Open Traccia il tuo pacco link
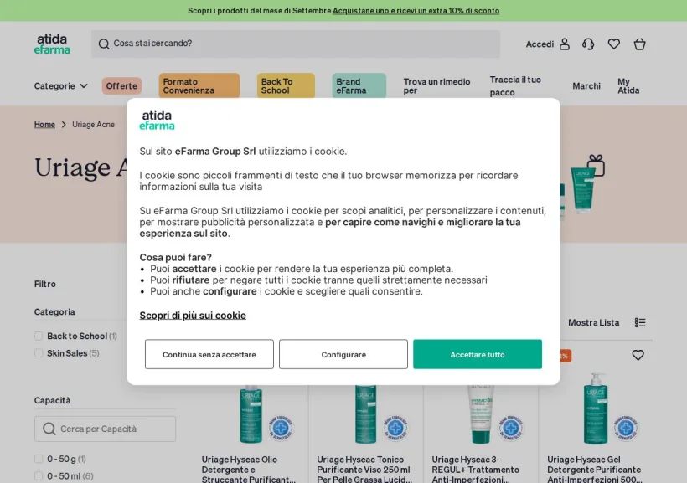This screenshot has width=687, height=483. [x=516, y=86]
